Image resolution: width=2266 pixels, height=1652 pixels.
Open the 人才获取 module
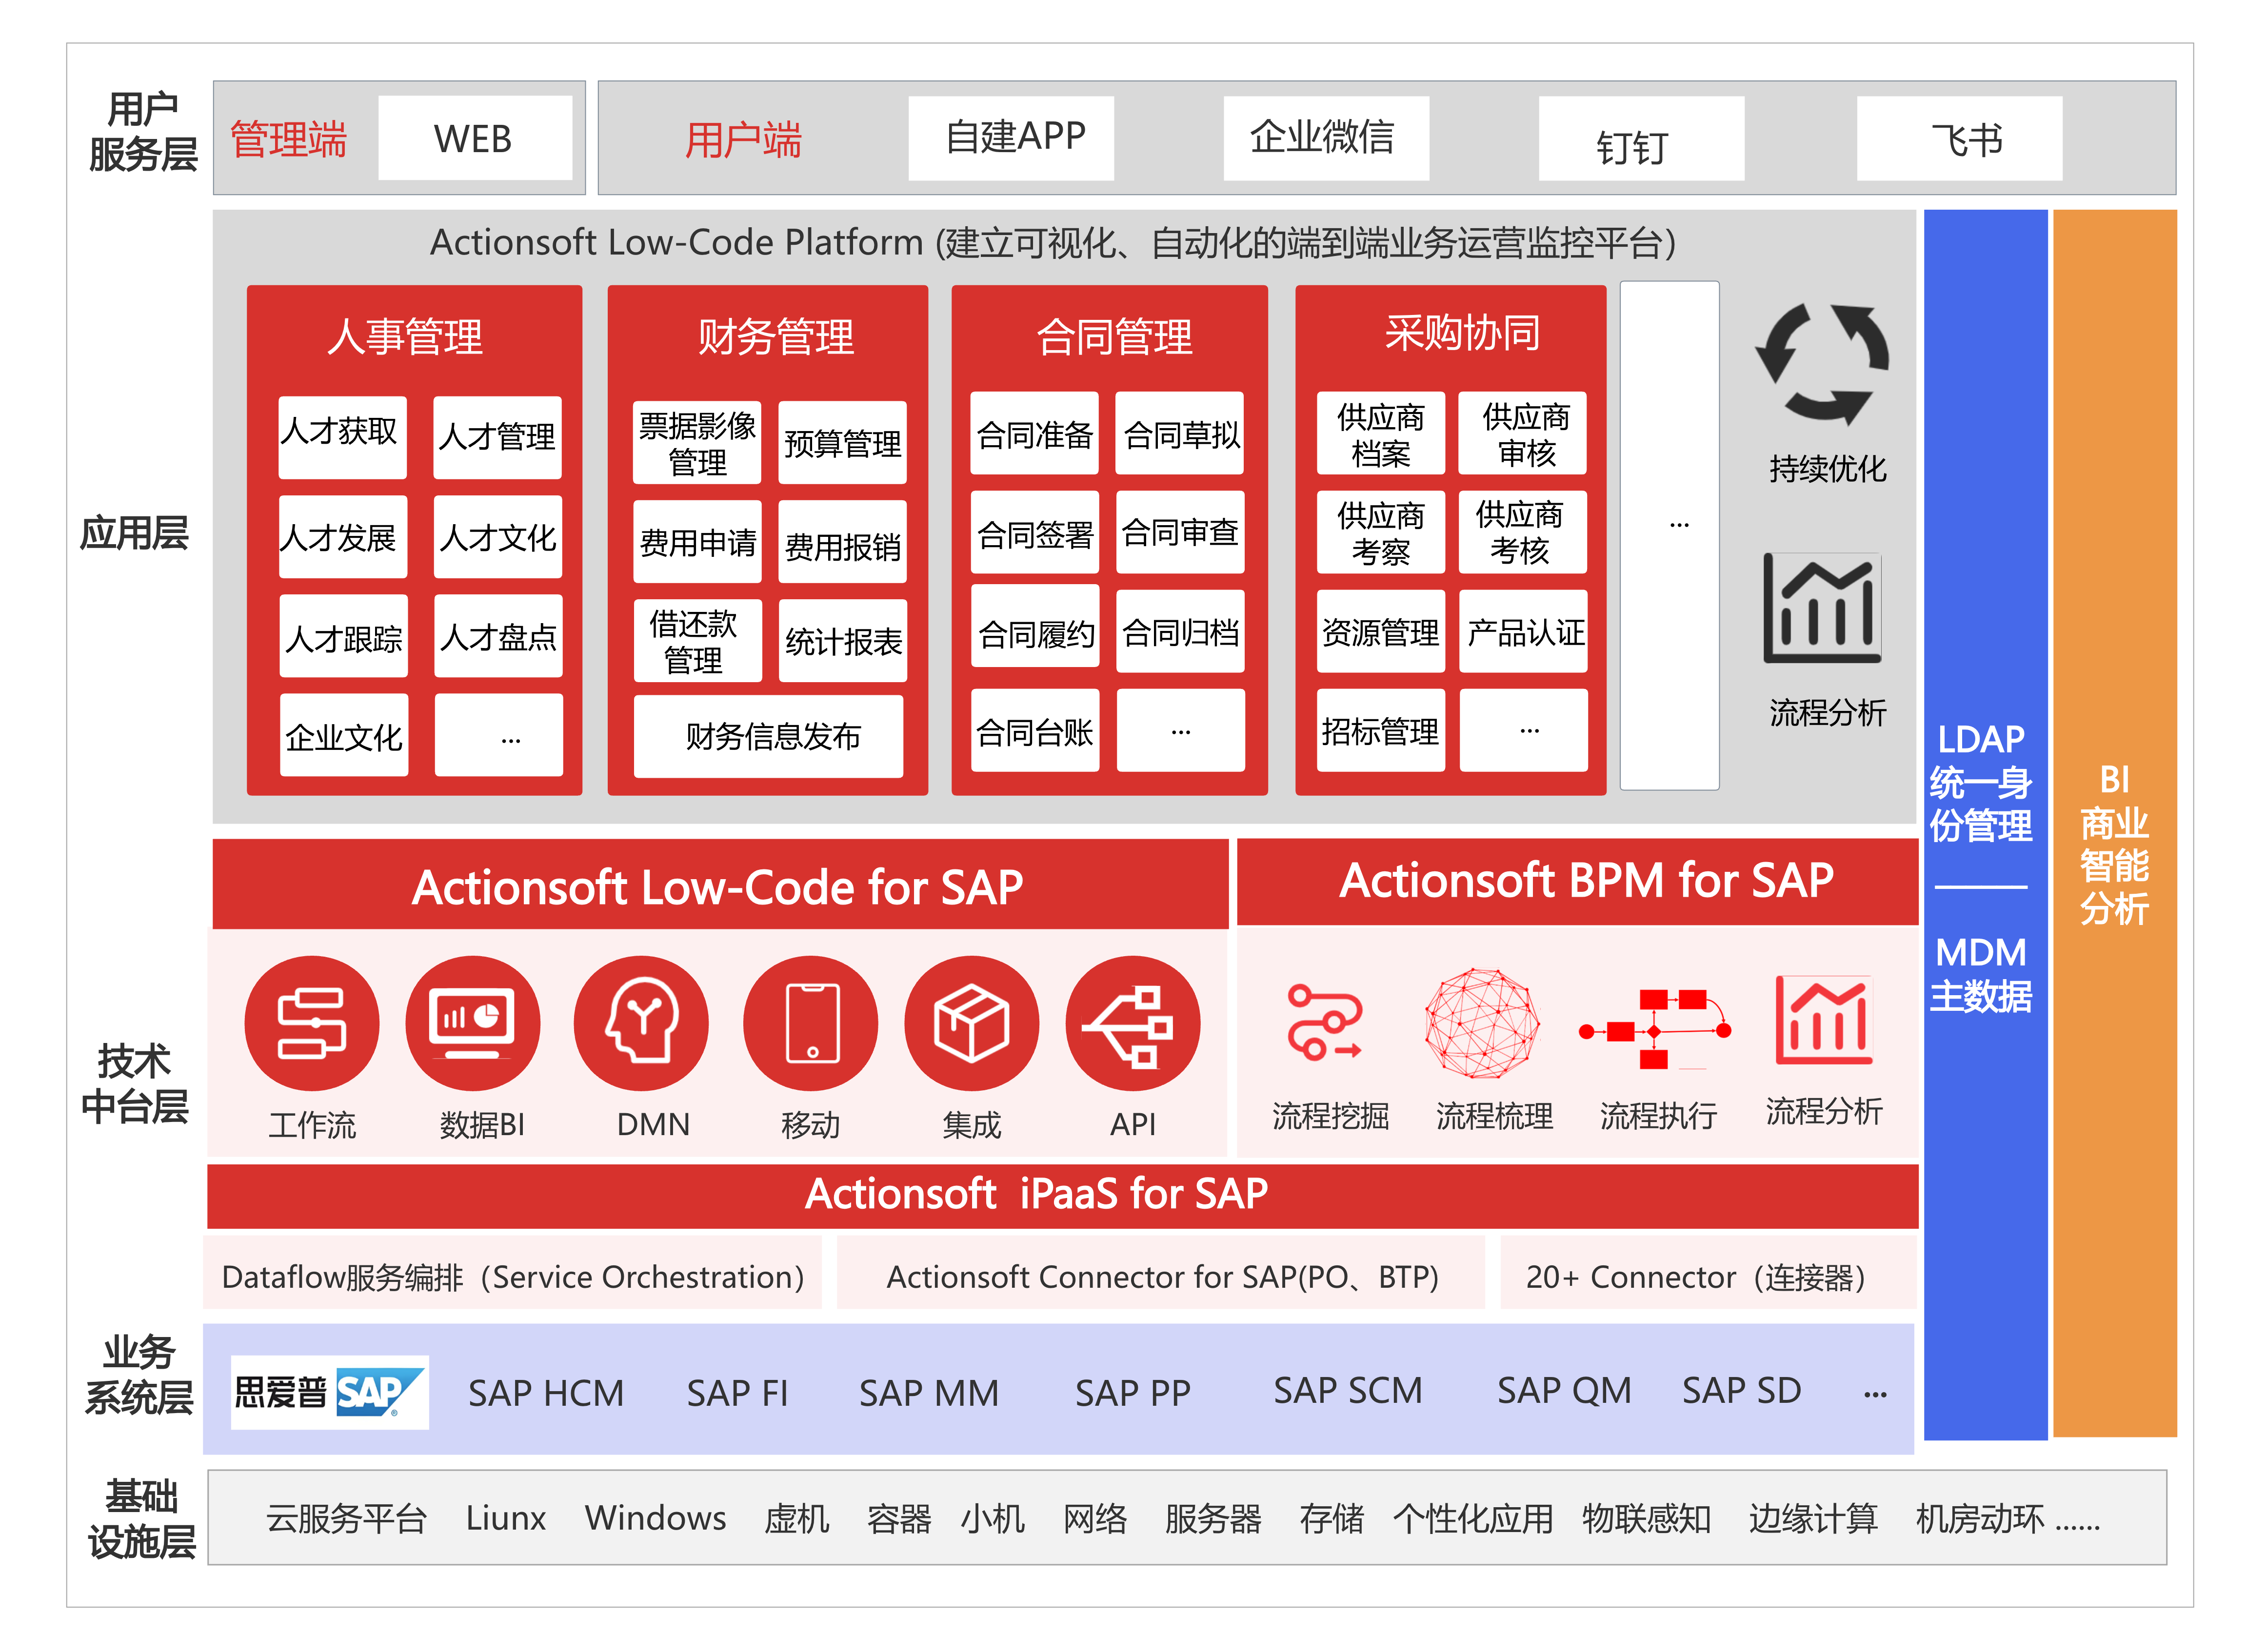coord(343,437)
